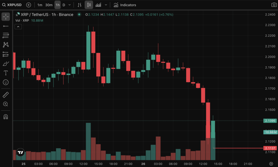Choose the candlestick chart style icon
The image size is (278, 167).
89,5
